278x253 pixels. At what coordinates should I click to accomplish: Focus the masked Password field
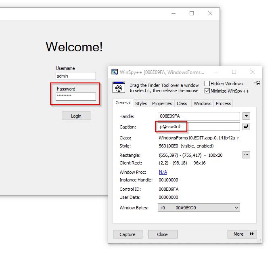tap(76, 97)
